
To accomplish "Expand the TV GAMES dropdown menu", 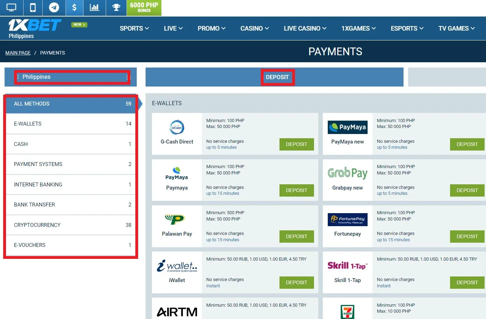I will click(457, 28).
